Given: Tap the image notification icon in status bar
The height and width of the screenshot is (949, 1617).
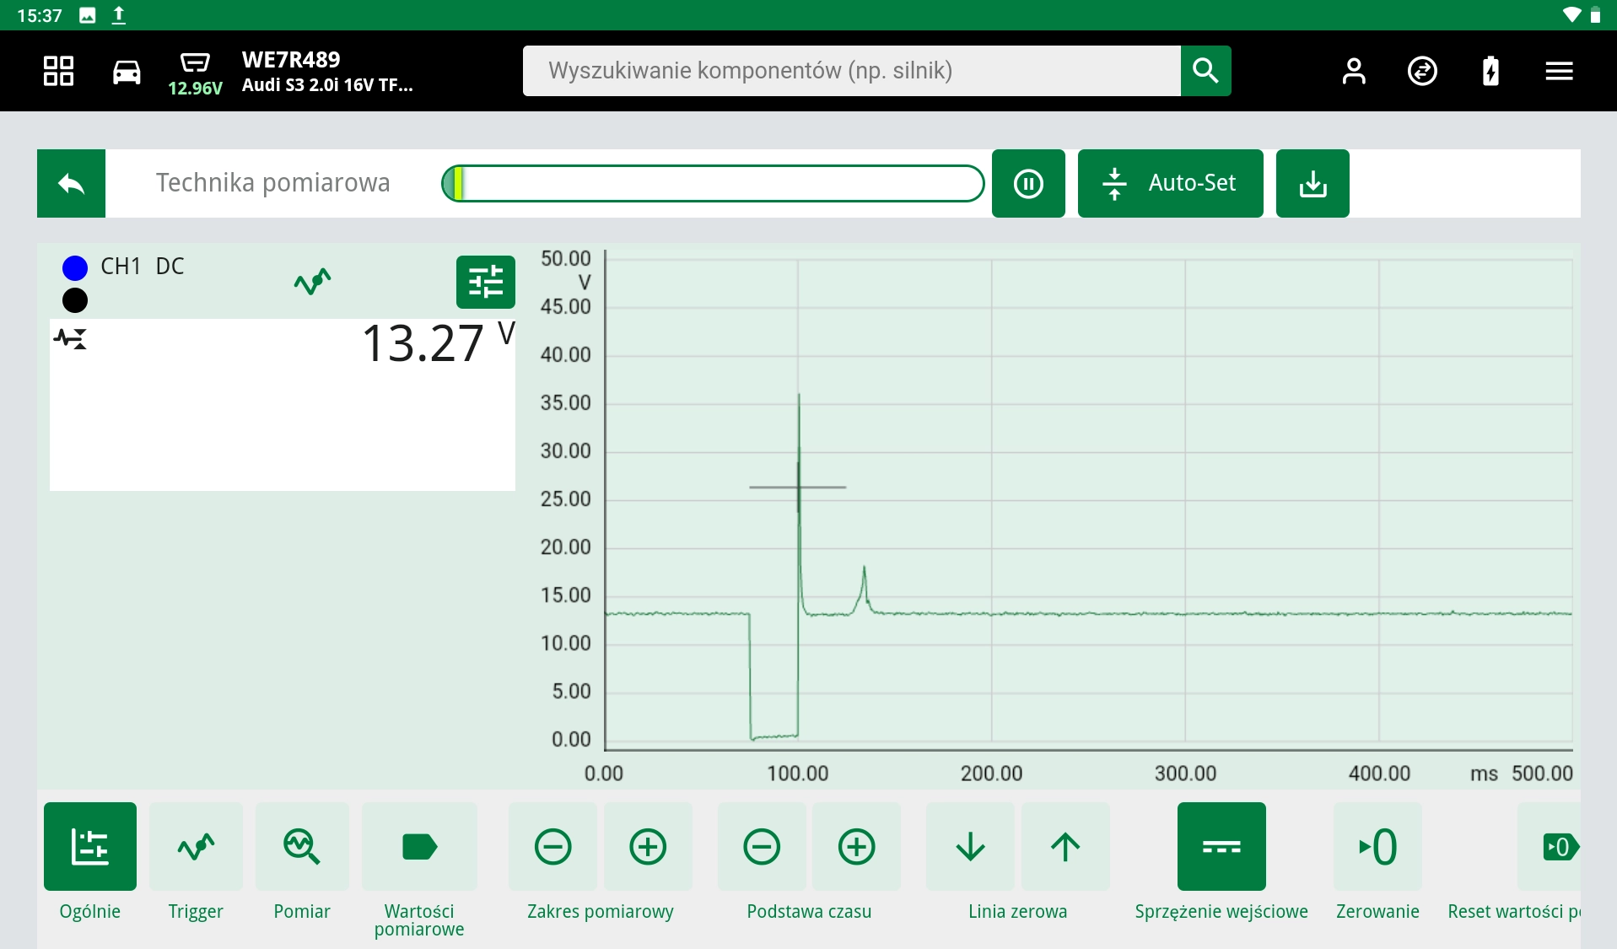Looking at the screenshot, I should 87,15.
